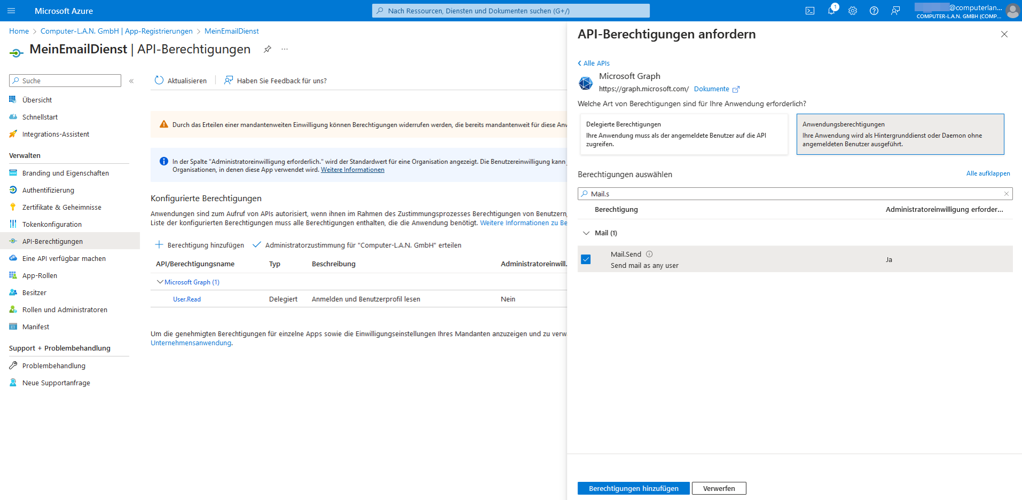Focus the Mail.s permissions search field
The height and width of the screenshot is (500, 1022).
click(x=795, y=194)
